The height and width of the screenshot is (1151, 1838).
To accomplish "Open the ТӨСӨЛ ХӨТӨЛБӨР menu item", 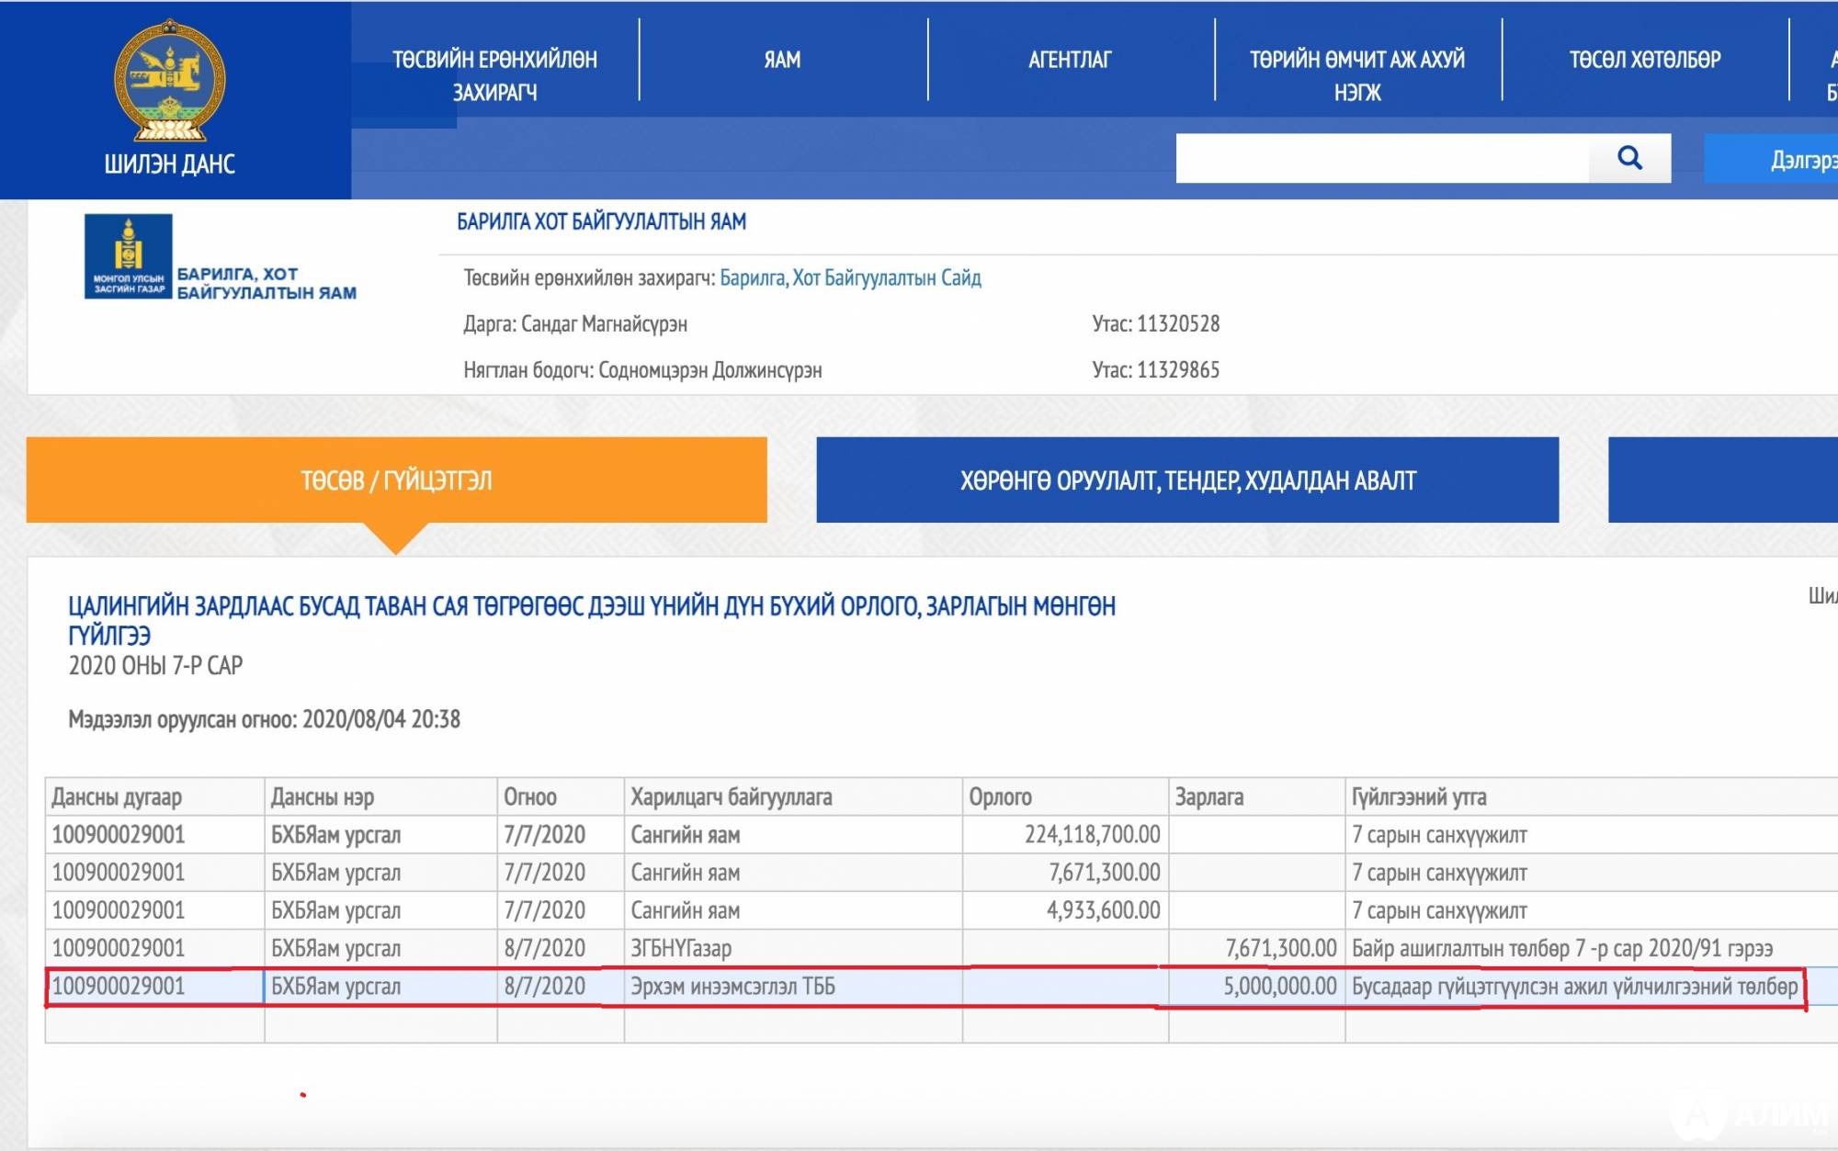I will coord(1645,60).
